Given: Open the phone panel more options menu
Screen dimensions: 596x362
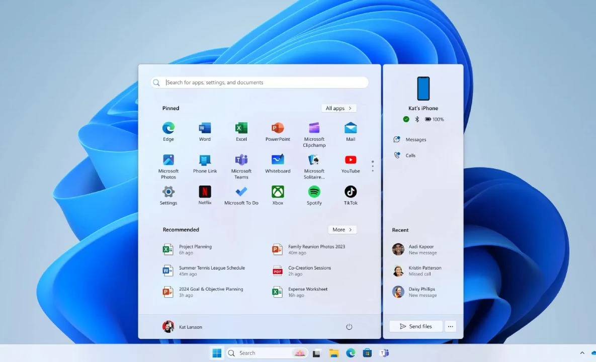Looking at the screenshot, I should (x=451, y=326).
